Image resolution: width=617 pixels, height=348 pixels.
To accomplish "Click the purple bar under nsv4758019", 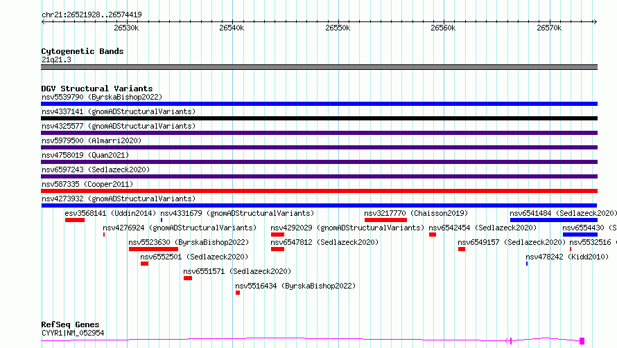I will (319, 162).
